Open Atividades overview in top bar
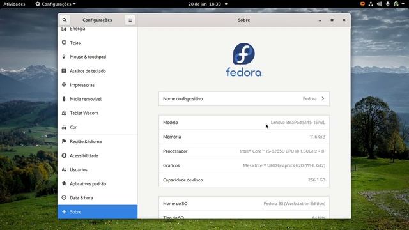409x230 pixels. tap(14, 4)
